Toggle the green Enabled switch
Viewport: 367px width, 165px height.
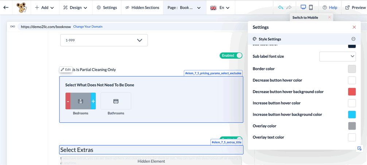pyautogui.click(x=231, y=55)
